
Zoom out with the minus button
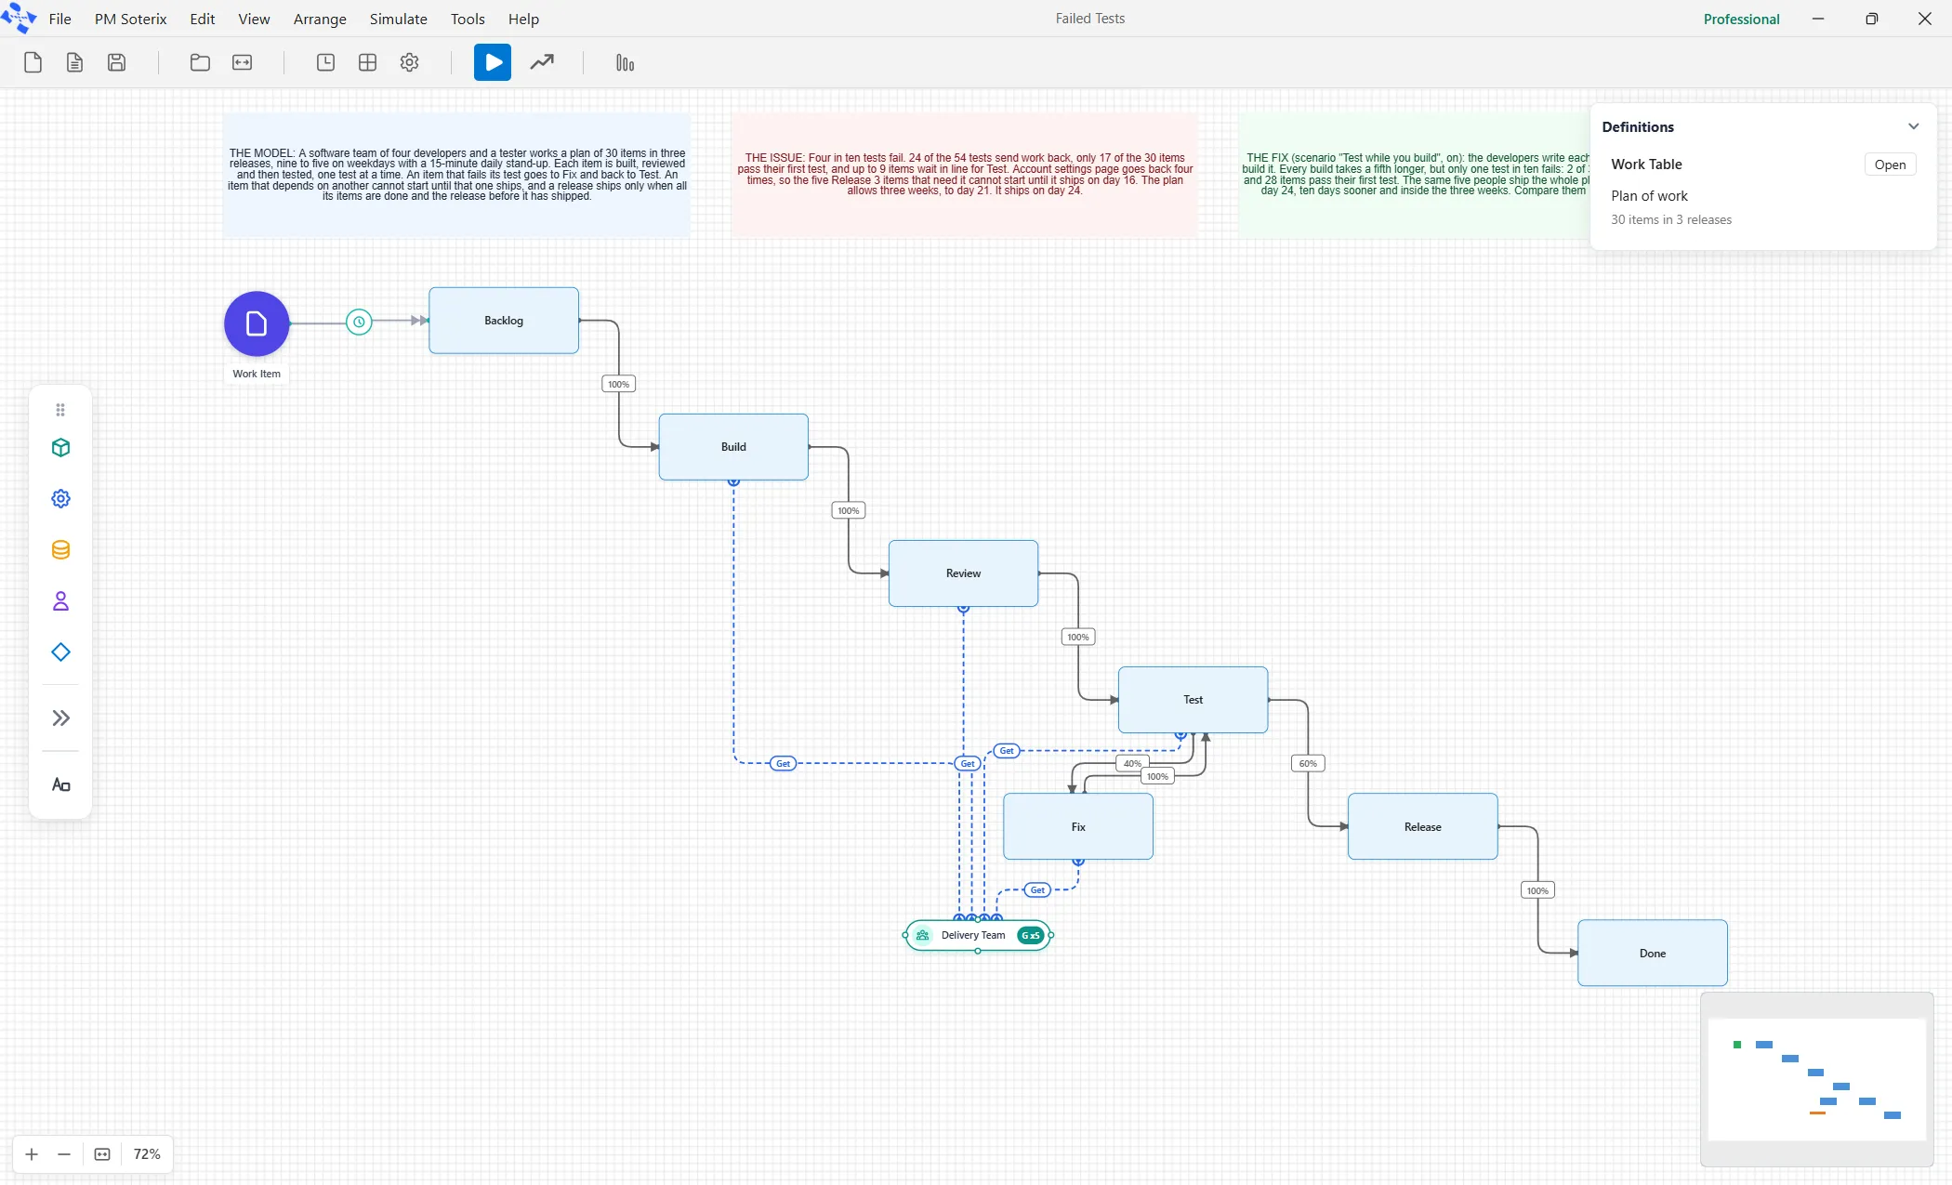click(64, 1154)
